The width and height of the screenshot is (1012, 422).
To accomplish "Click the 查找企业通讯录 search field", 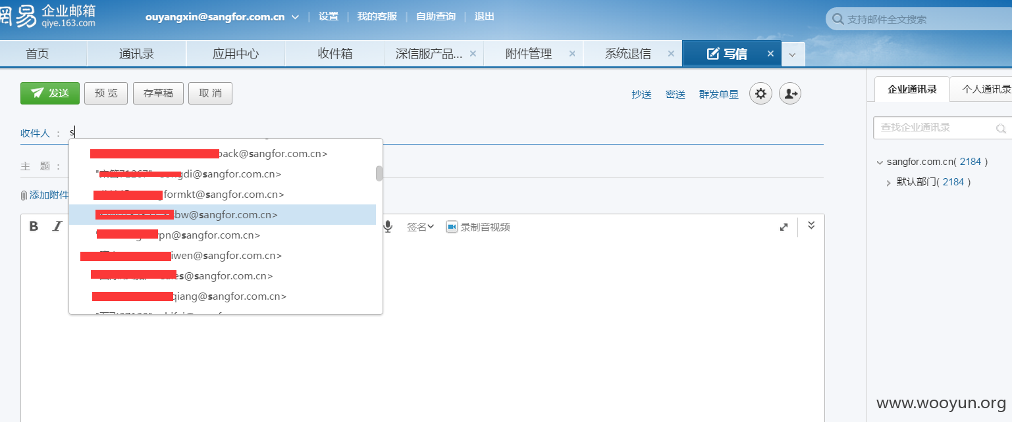I will [x=942, y=128].
